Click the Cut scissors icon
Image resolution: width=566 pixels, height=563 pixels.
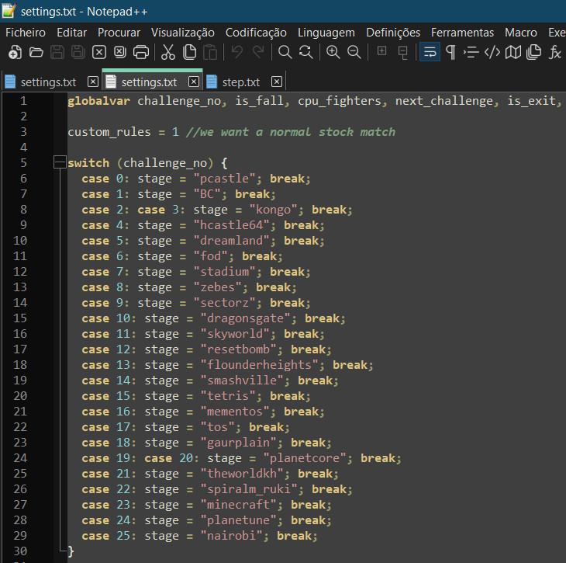pyautogui.click(x=168, y=53)
